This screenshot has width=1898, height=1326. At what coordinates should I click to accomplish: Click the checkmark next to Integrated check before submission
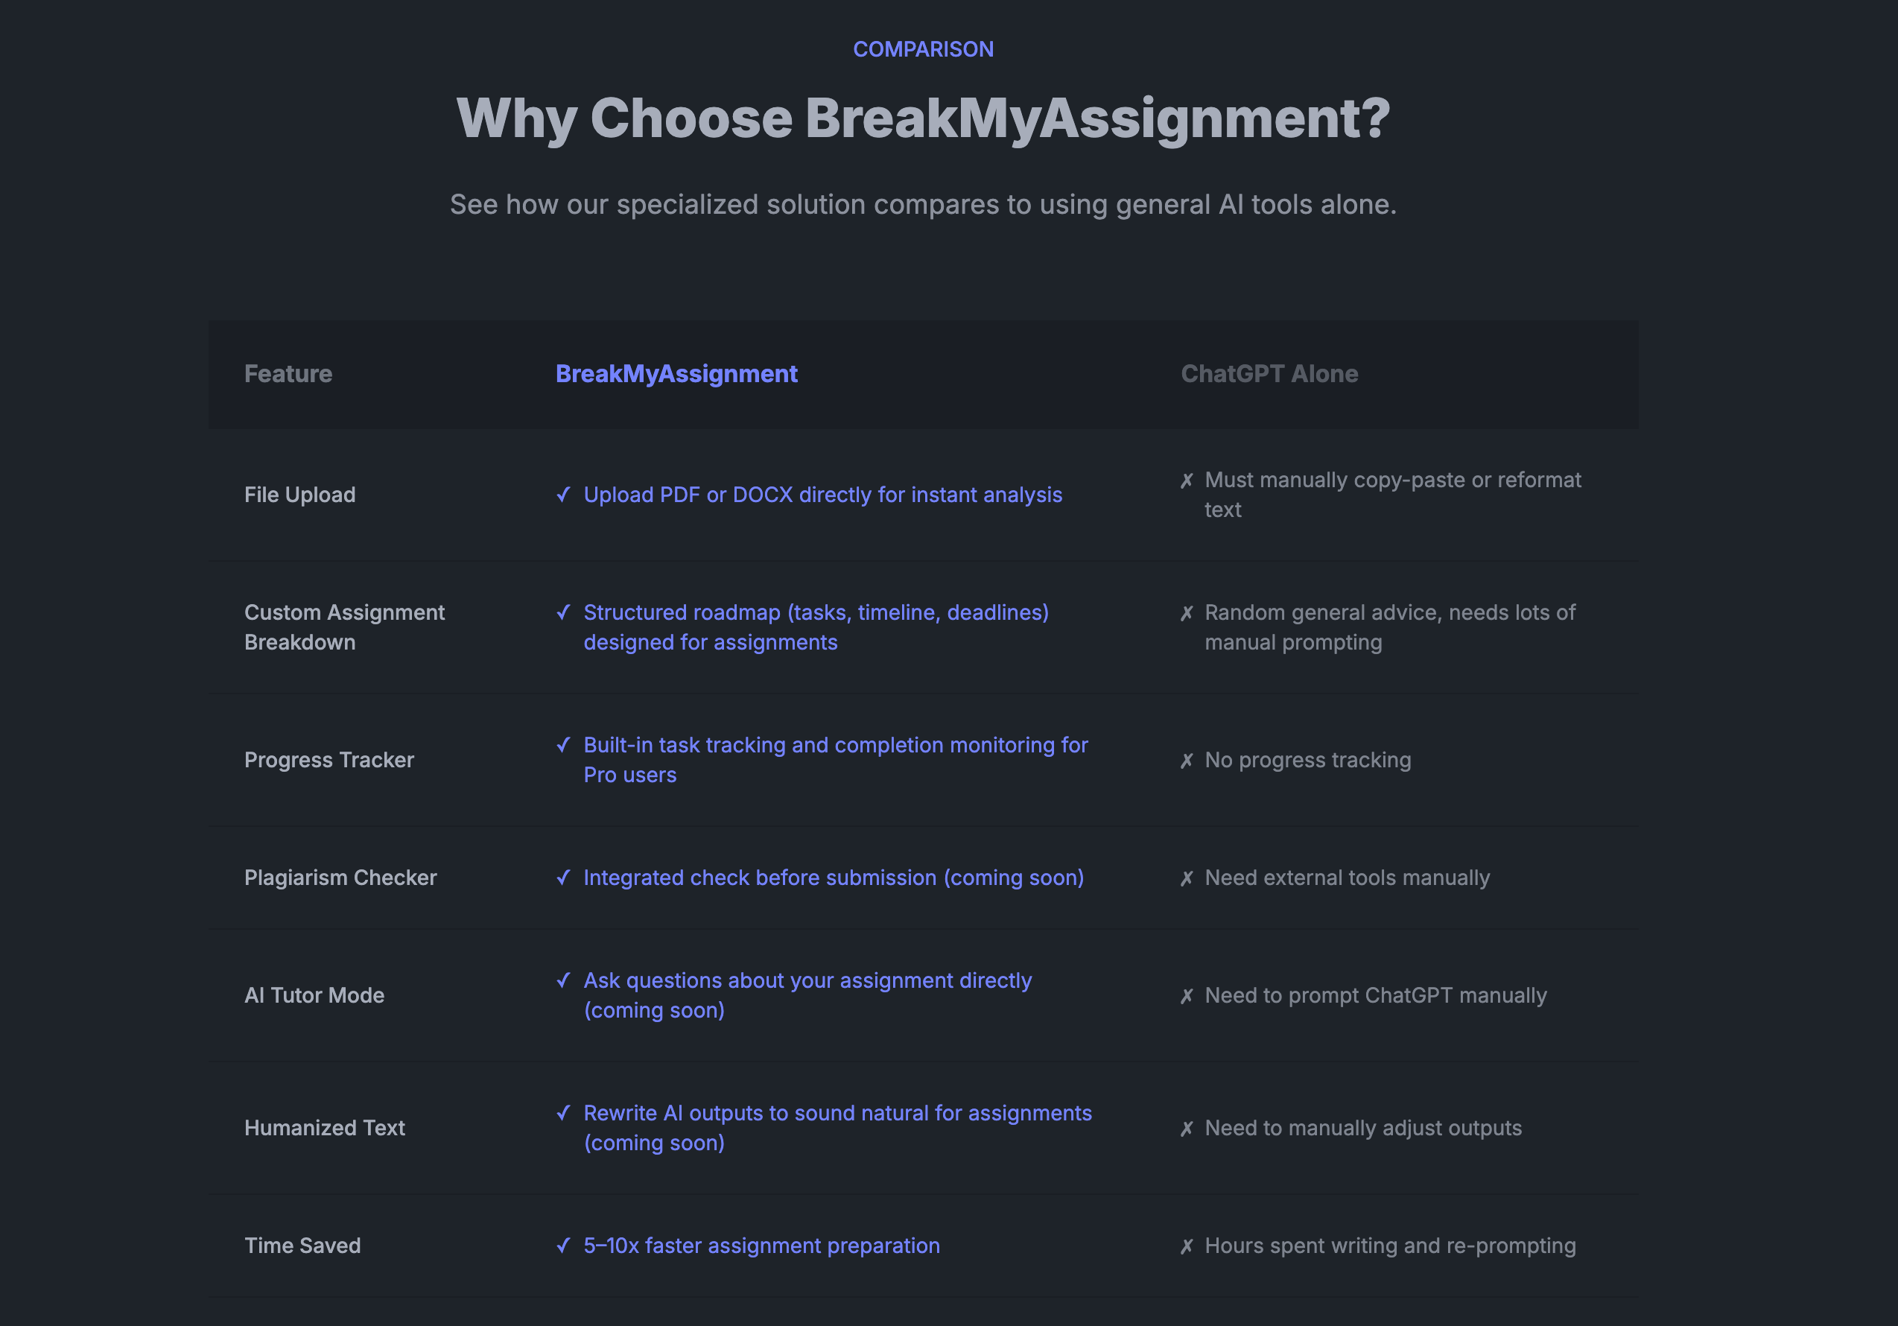click(x=563, y=877)
